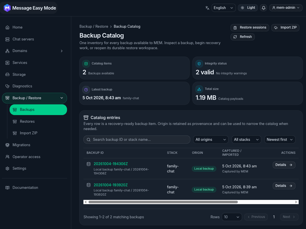Viewport: 306px width, 229px height.
Task: Open the English language dropdown
Action: pos(223,8)
